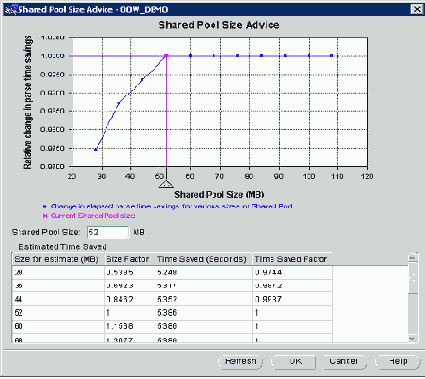This screenshot has height=379, width=425.
Task: Click the blue legend marker for parse time savings
Action: [45, 206]
